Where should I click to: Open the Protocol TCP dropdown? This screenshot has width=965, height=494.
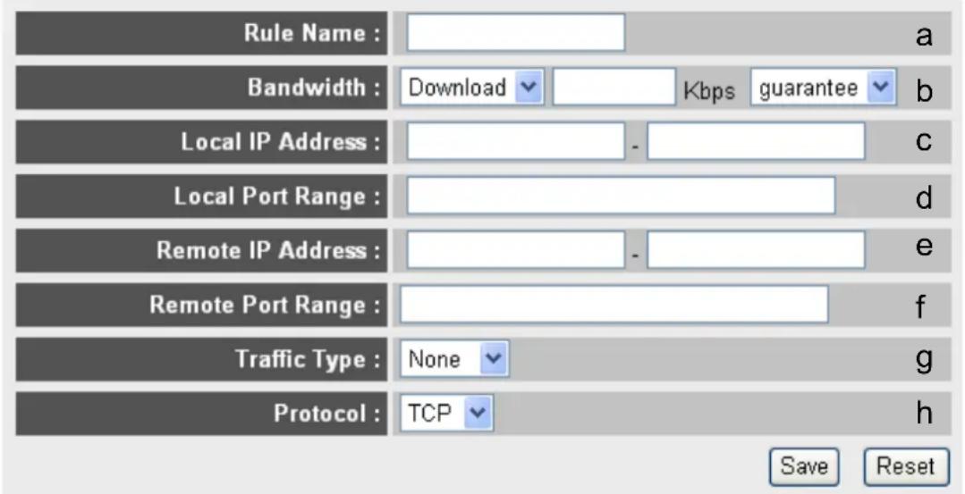click(x=446, y=414)
